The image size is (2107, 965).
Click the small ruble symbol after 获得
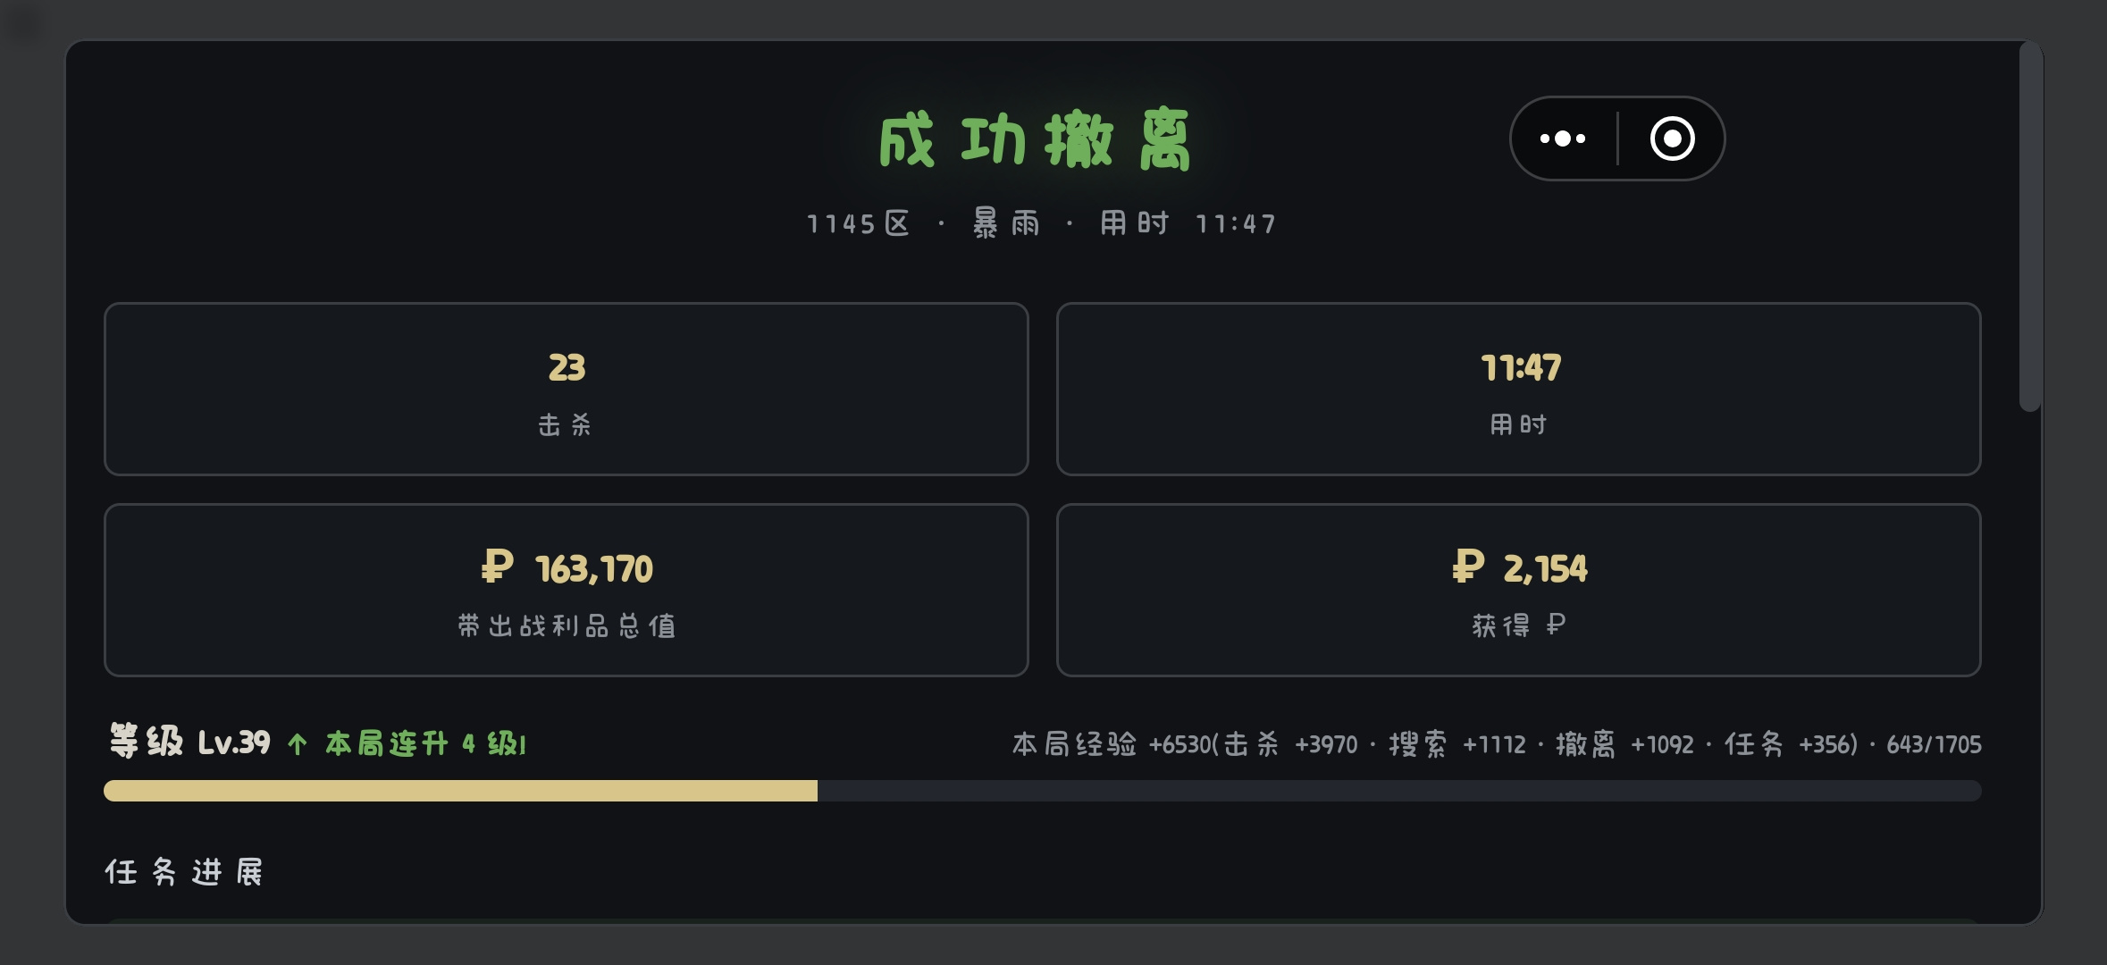coord(1556,624)
